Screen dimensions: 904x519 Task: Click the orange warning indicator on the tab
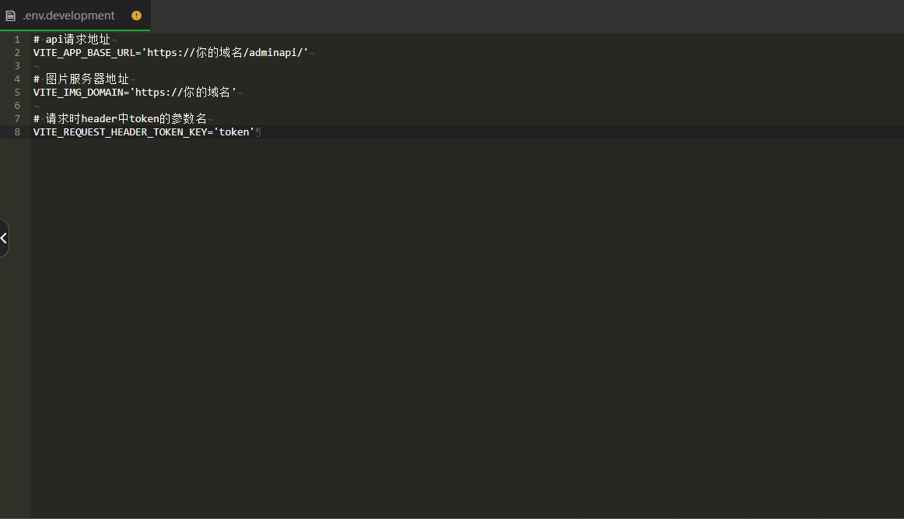coord(137,16)
